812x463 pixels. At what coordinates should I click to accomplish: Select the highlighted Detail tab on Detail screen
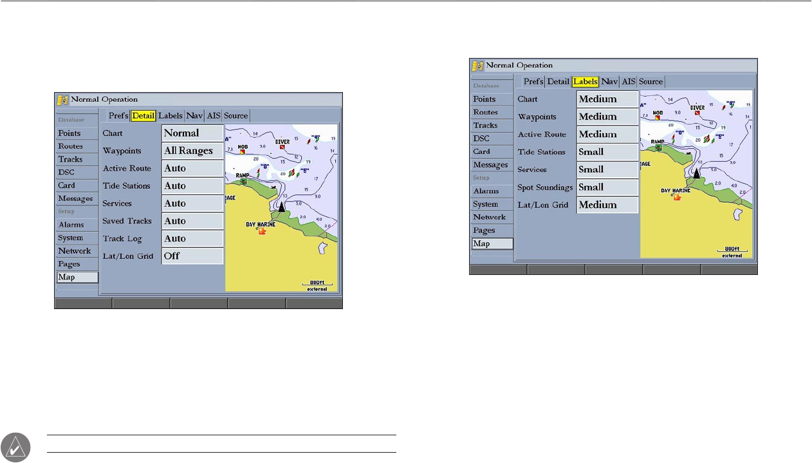pos(144,116)
